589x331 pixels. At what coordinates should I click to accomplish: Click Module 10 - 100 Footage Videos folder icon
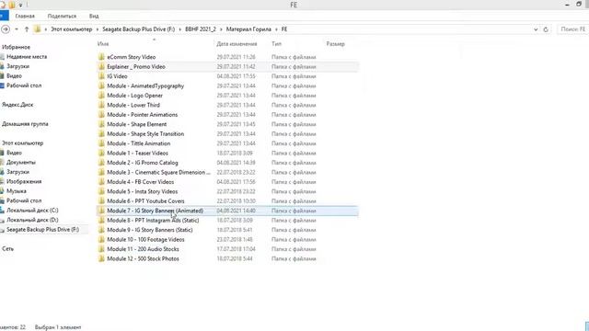pos(101,239)
